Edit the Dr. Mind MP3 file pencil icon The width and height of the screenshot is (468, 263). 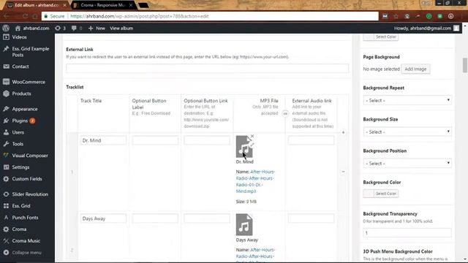pyautogui.click(x=252, y=145)
